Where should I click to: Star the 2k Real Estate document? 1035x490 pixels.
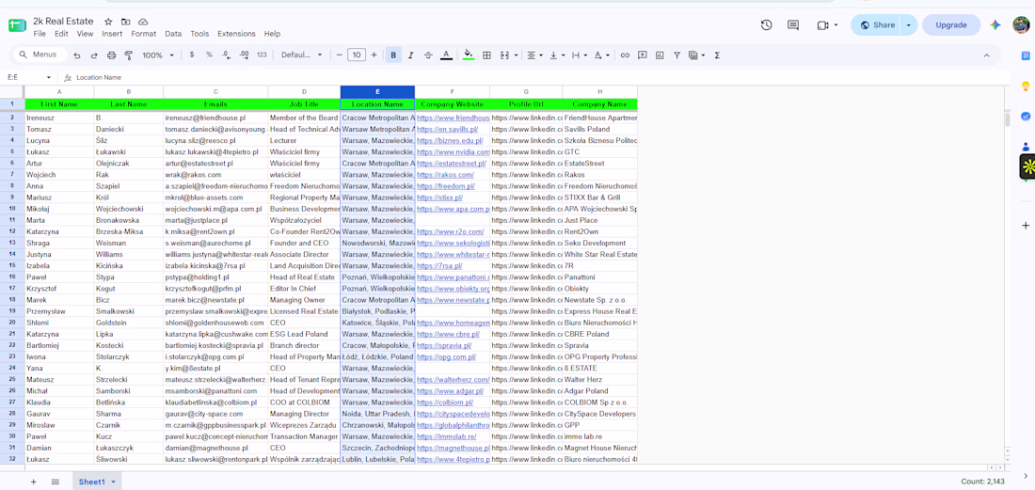coord(108,22)
